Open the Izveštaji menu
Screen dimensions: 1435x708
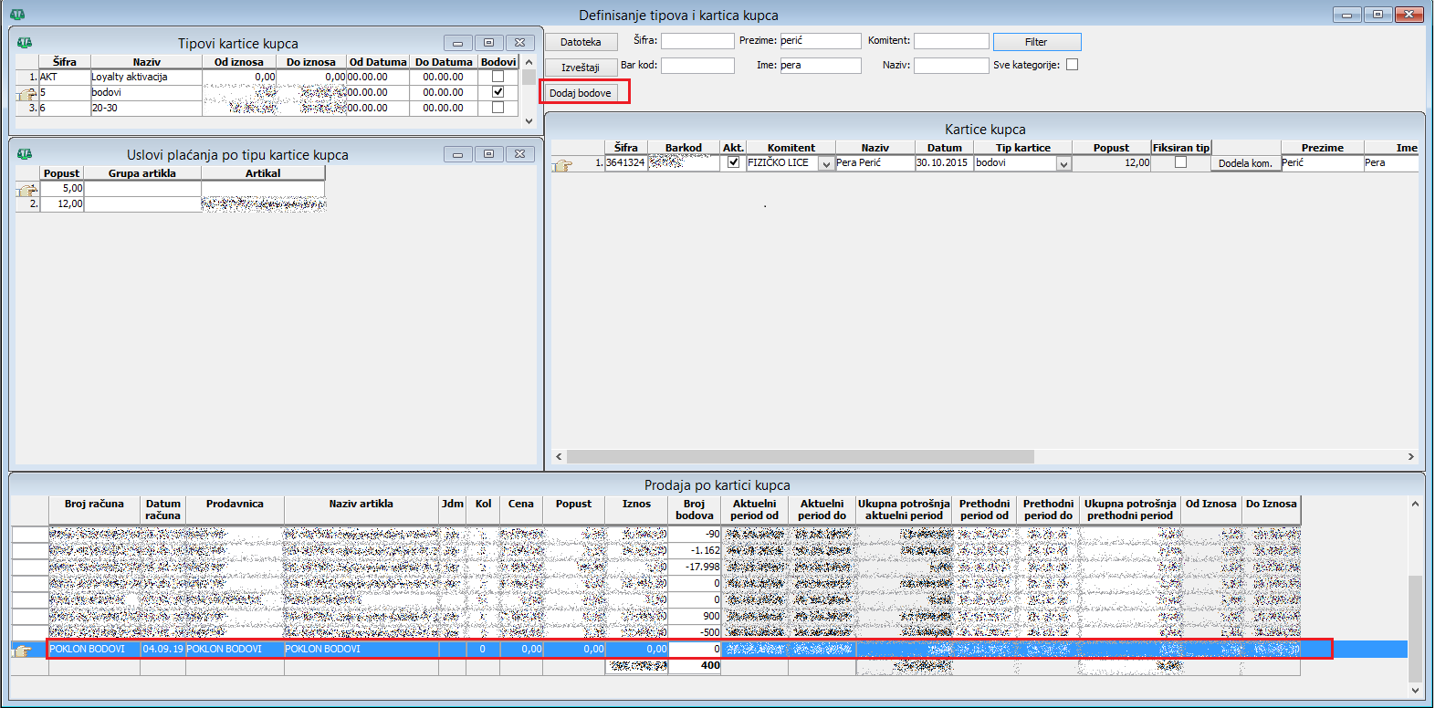[x=581, y=68]
